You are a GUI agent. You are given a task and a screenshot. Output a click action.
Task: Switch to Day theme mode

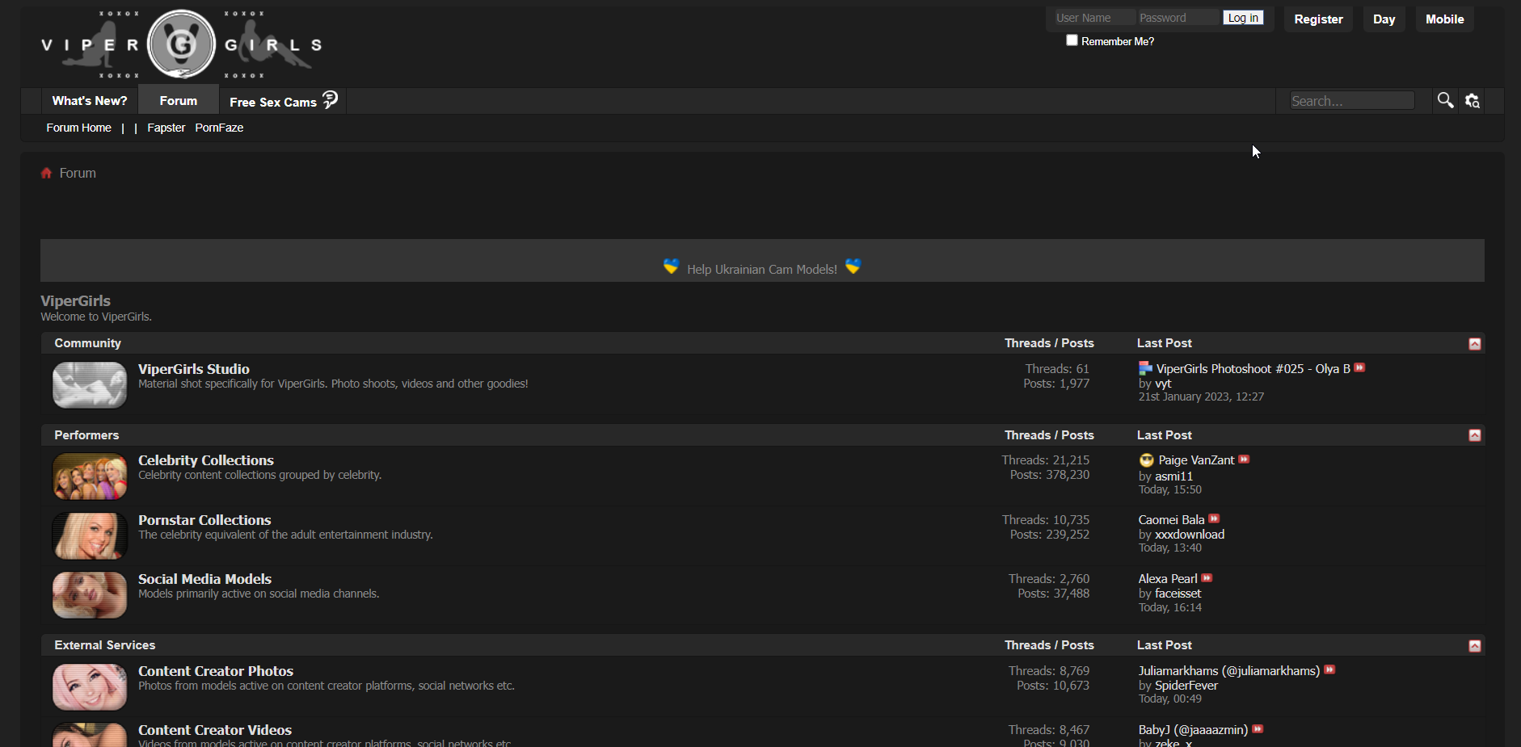[x=1384, y=19]
